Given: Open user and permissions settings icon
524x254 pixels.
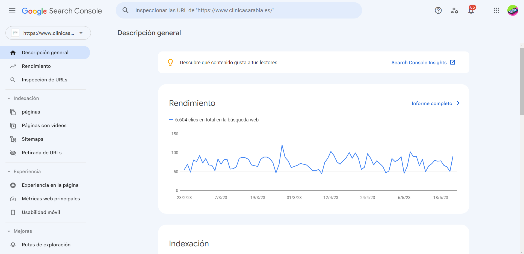Looking at the screenshot, I should 454,11.
